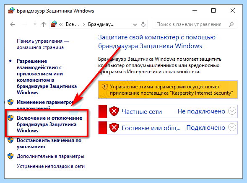Expand the address bar history dropdown
247x183 pixels.
(x=135, y=25)
